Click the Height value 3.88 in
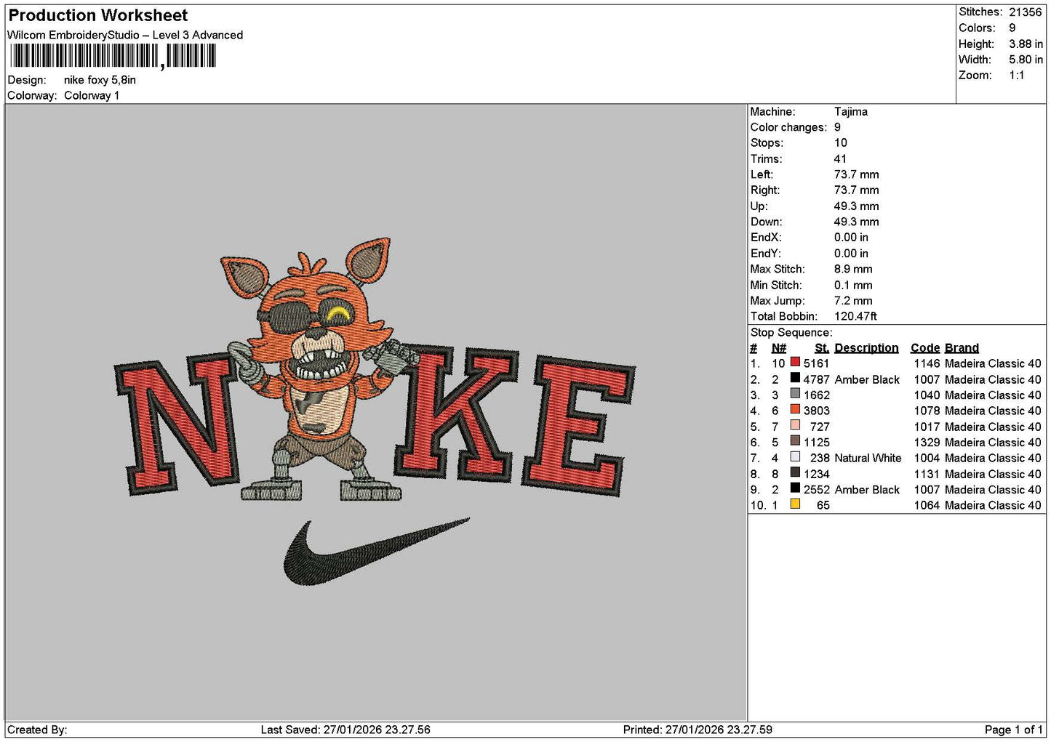Image resolution: width=1051 pixels, height=742 pixels. (1026, 44)
